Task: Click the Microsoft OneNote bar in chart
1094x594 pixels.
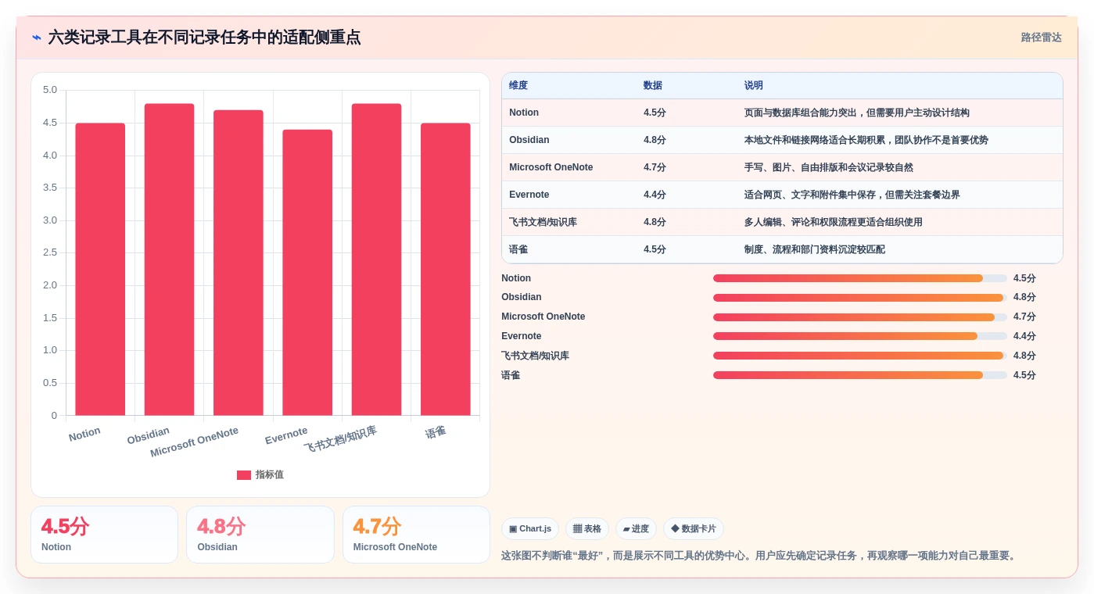Action: click(239, 263)
